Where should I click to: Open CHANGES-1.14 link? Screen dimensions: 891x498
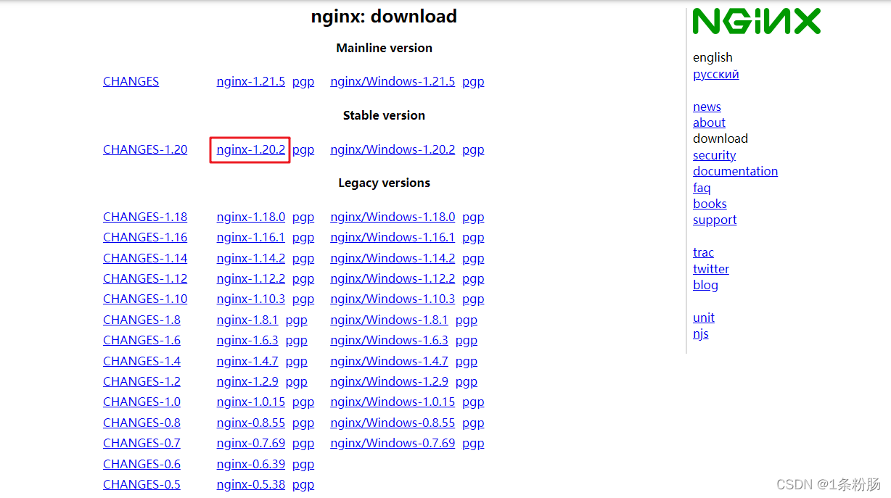145,259
